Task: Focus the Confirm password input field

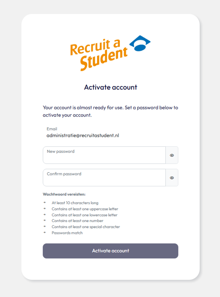Action: point(104,178)
